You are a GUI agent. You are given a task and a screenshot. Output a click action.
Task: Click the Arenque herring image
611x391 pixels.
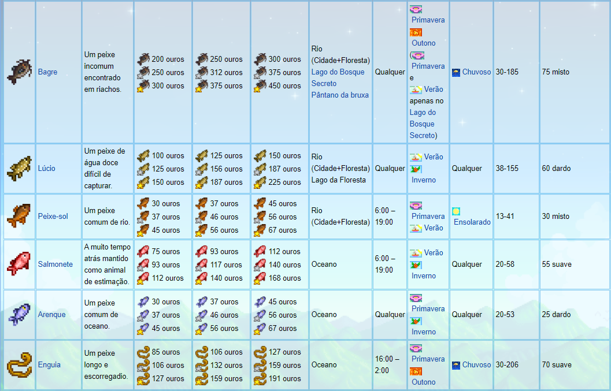[x=19, y=314]
